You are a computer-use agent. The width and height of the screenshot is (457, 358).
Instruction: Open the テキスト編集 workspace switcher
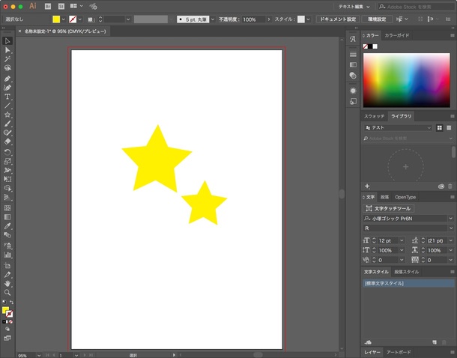[x=354, y=7]
